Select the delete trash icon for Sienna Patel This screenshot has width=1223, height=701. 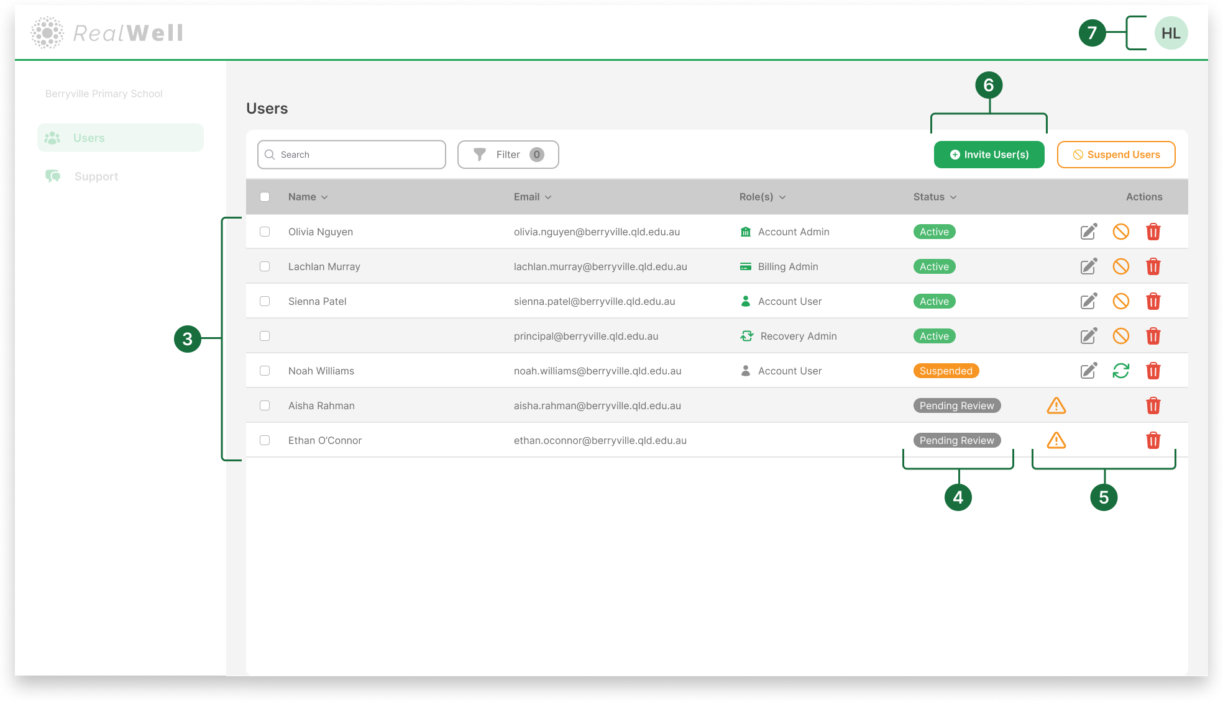pos(1153,301)
